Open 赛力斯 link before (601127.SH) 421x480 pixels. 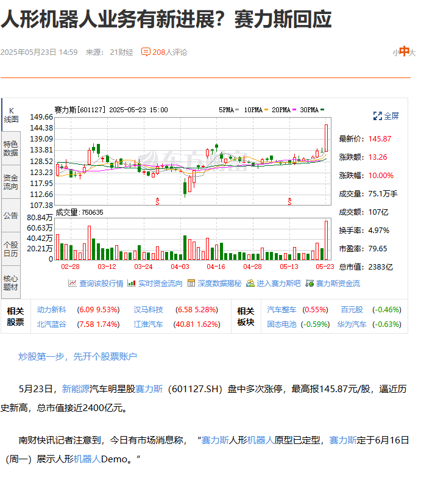tap(149, 389)
